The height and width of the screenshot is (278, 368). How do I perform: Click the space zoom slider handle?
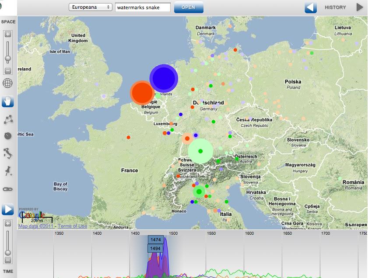[8, 58]
